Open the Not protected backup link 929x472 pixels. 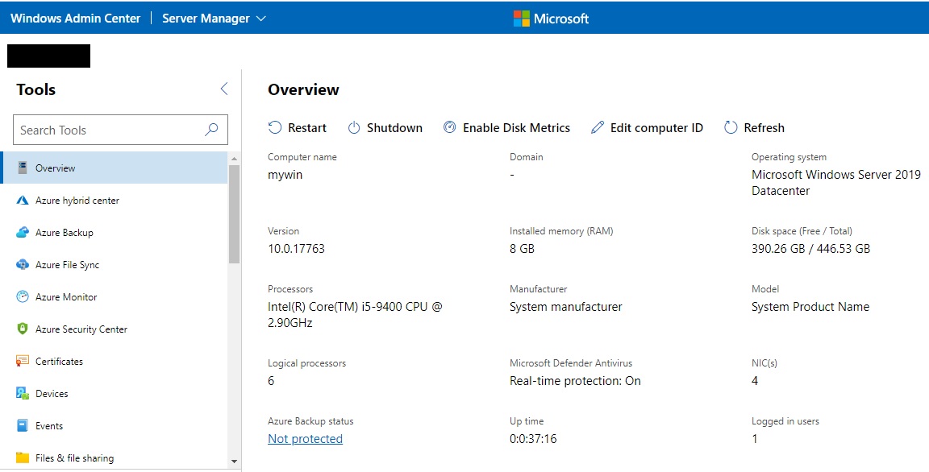305,438
